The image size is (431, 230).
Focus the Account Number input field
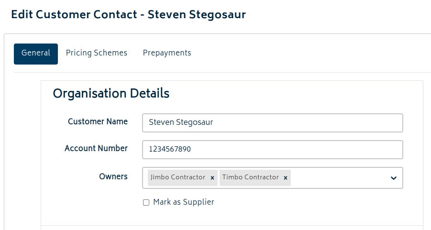273,149
